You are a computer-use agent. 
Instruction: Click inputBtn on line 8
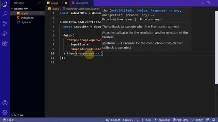click(x=78, y=44)
